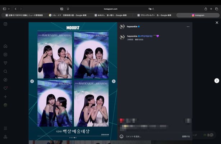Click the Instagram logo in left sidebar

coord(5,24)
